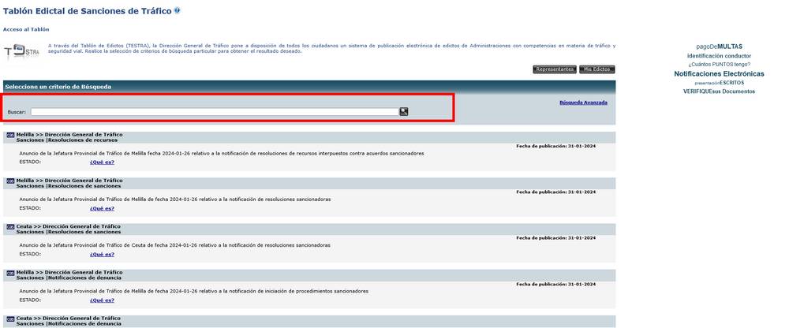This screenshot has height=328, width=789.
Task: Open VERIFIQUE sus Documentos link
Action: 719,91
